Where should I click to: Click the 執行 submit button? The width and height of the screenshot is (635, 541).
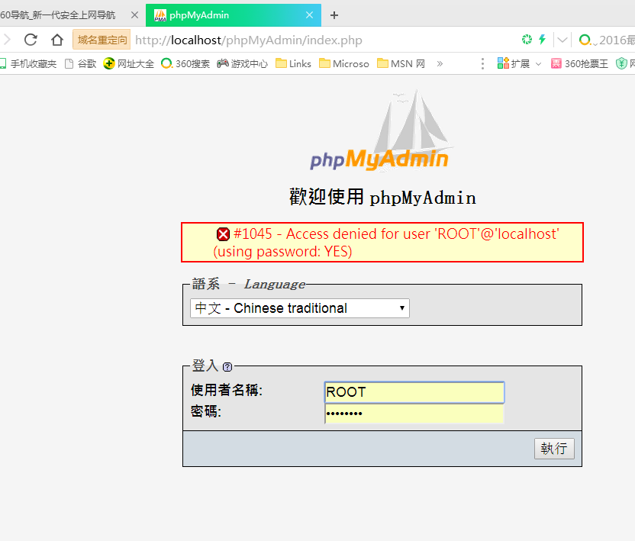point(554,449)
